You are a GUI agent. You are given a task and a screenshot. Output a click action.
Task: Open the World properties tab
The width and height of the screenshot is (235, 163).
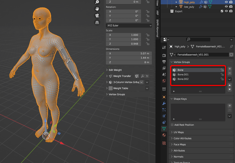(164, 81)
